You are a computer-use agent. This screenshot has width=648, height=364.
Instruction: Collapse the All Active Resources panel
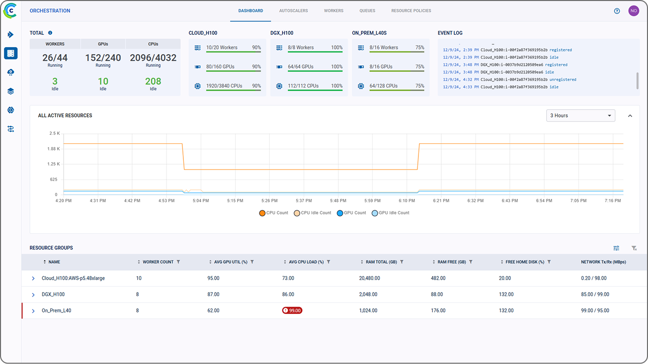pyautogui.click(x=630, y=115)
